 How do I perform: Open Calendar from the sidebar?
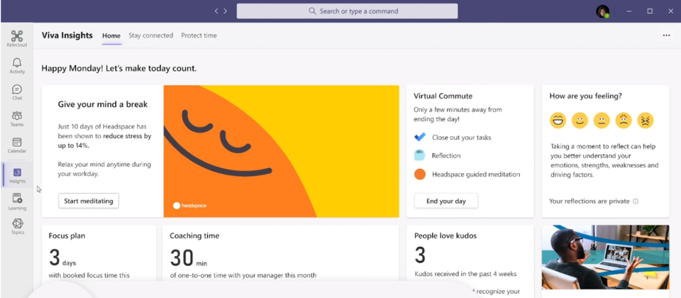click(17, 145)
